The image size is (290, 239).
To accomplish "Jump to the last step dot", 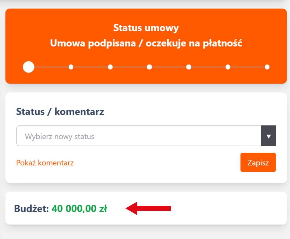I will (x=267, y=67).
